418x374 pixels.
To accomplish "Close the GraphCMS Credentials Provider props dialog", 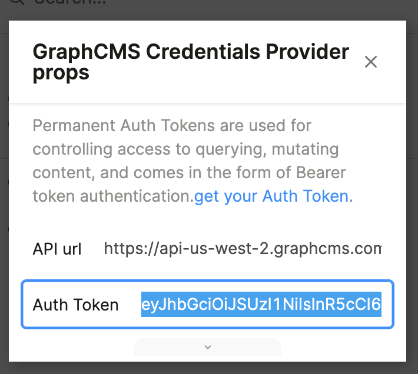I will tap(370, 62).
